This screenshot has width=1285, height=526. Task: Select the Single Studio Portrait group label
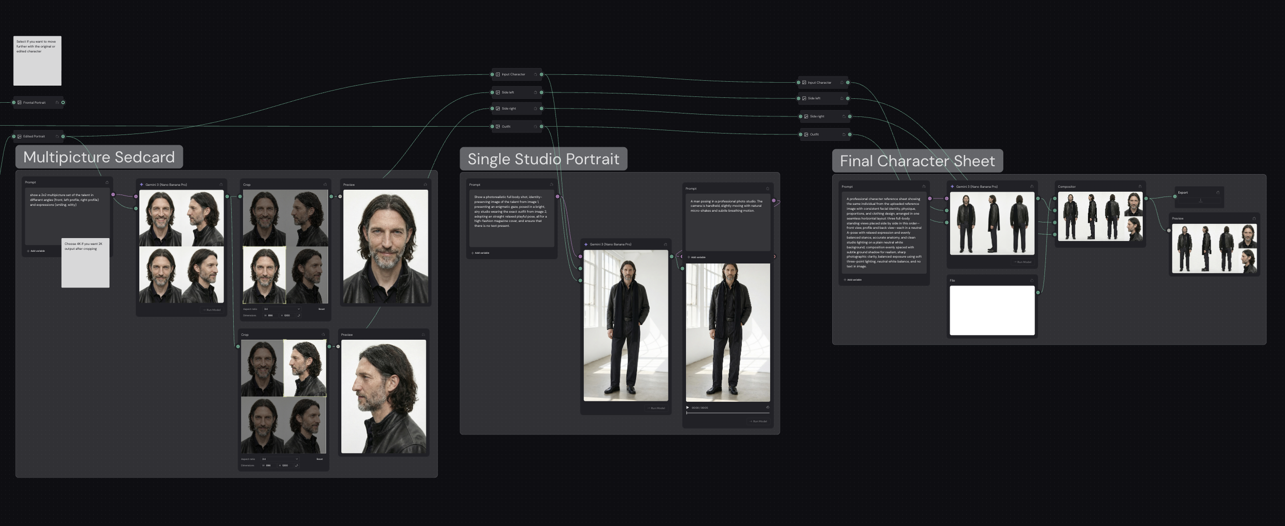(543, 159)
